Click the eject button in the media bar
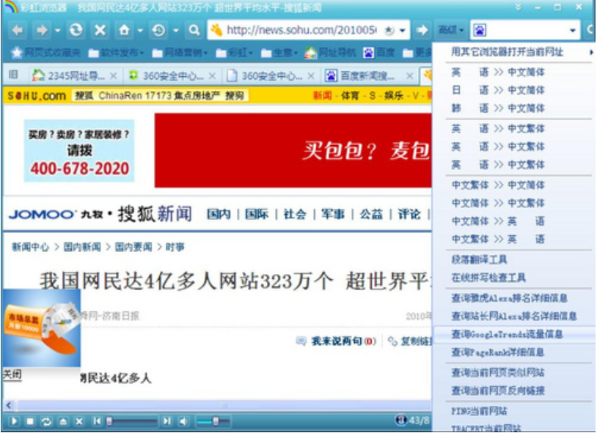 coord(63,421)
